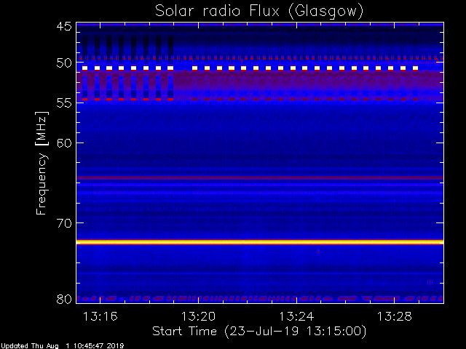
Task: Click the first white pulse square near 51 MHz
Action: click(x=85, y=68)
